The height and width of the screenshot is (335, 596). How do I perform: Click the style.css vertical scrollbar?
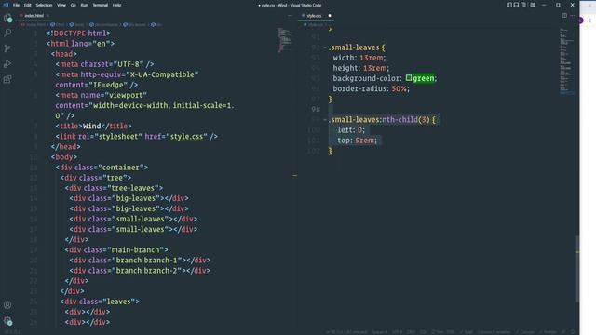coord(577,268)
